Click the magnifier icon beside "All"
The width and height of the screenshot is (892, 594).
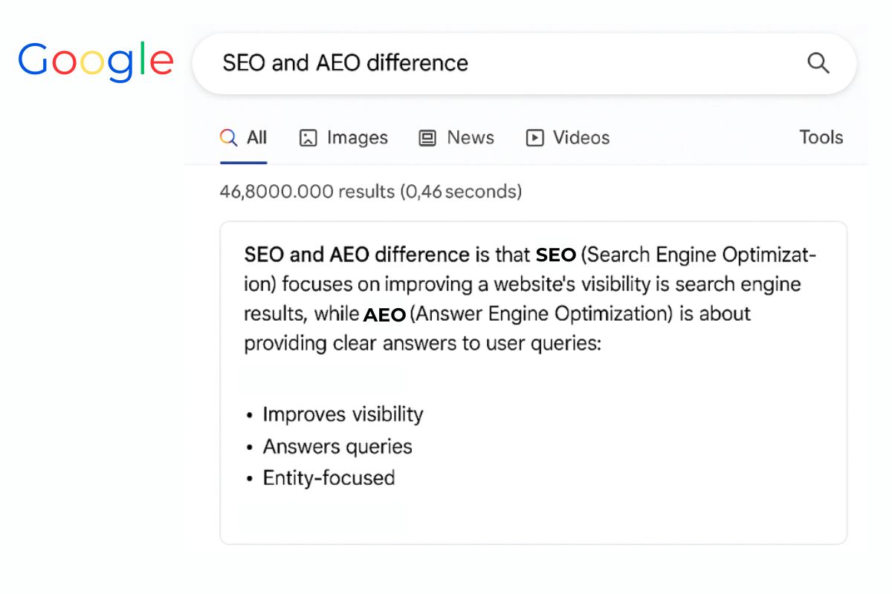click(227, 137)
